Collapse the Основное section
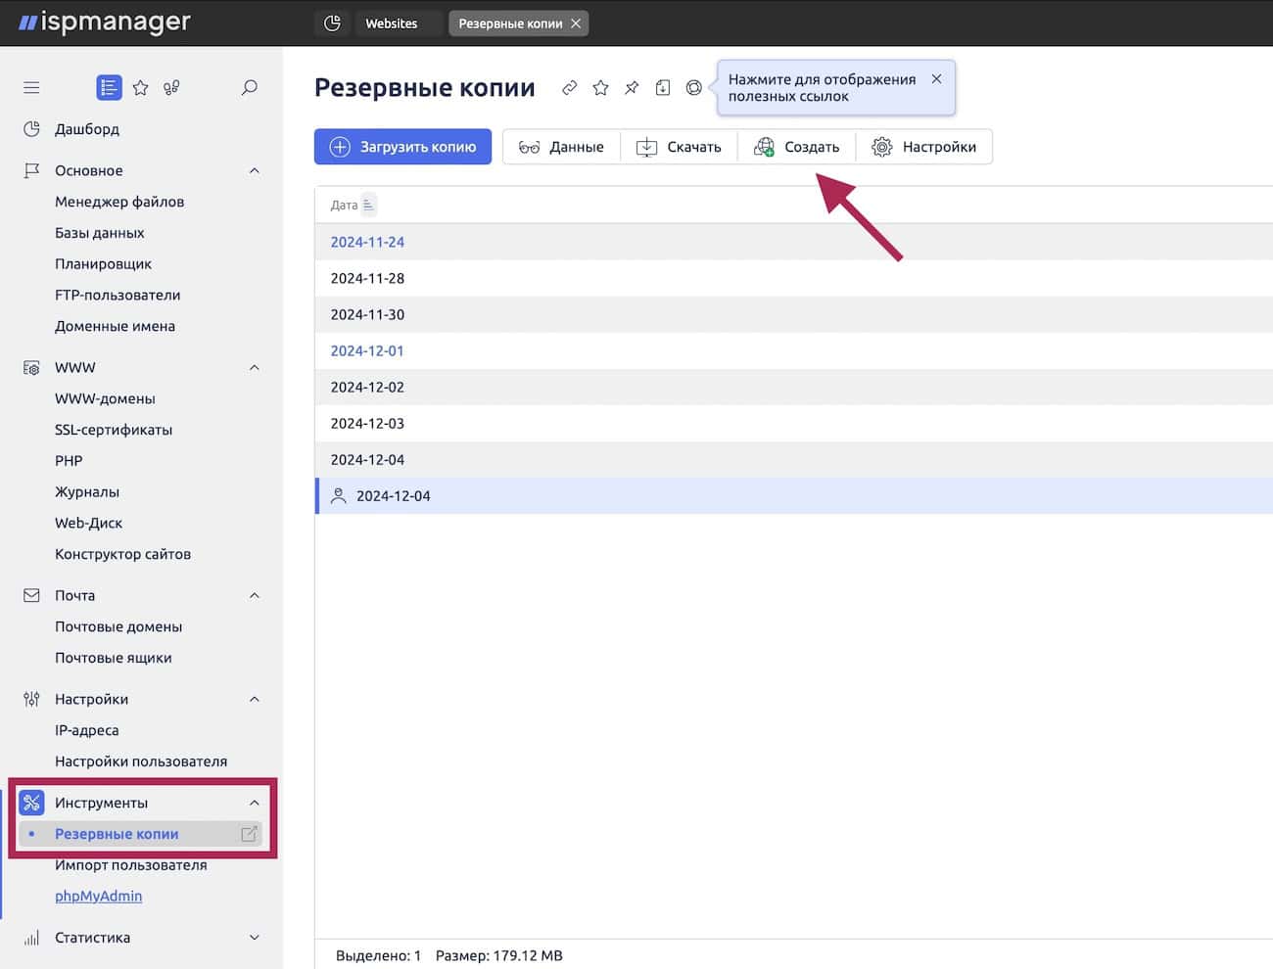 click(255, 170)
